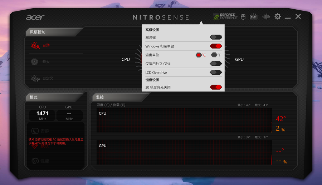Choose the 安静 quiet power mode
Viewport: 322px width, 185px height.
[40, 131]
